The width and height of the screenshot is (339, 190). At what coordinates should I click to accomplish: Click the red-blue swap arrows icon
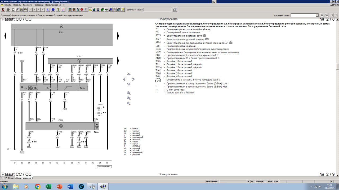coord(63,10)
